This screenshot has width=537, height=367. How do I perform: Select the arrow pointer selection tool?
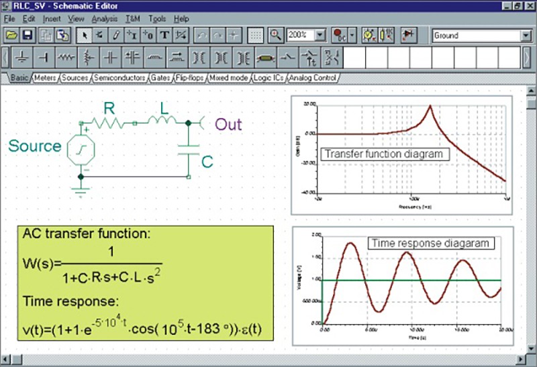point(84,35)
